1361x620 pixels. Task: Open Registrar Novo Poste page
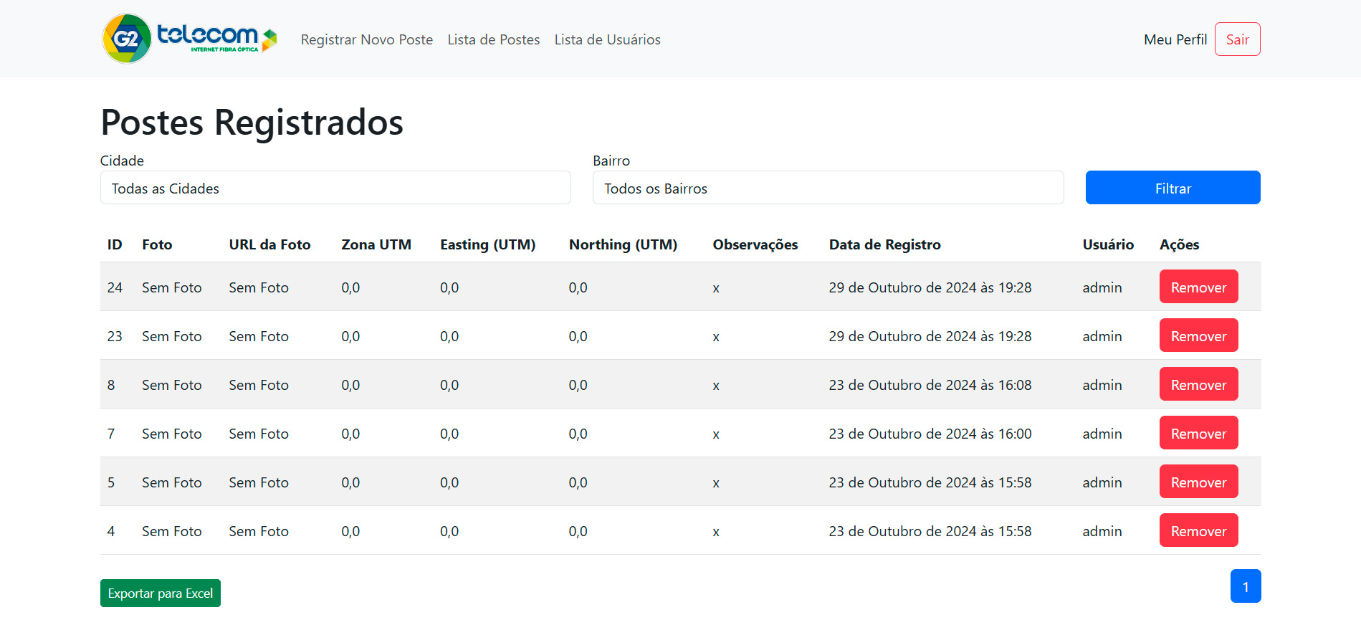[x=367, y=39]
